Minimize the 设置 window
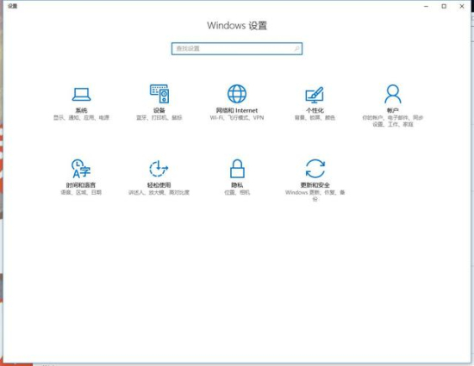This screenshot has height=366, width=474. point(427,6)
